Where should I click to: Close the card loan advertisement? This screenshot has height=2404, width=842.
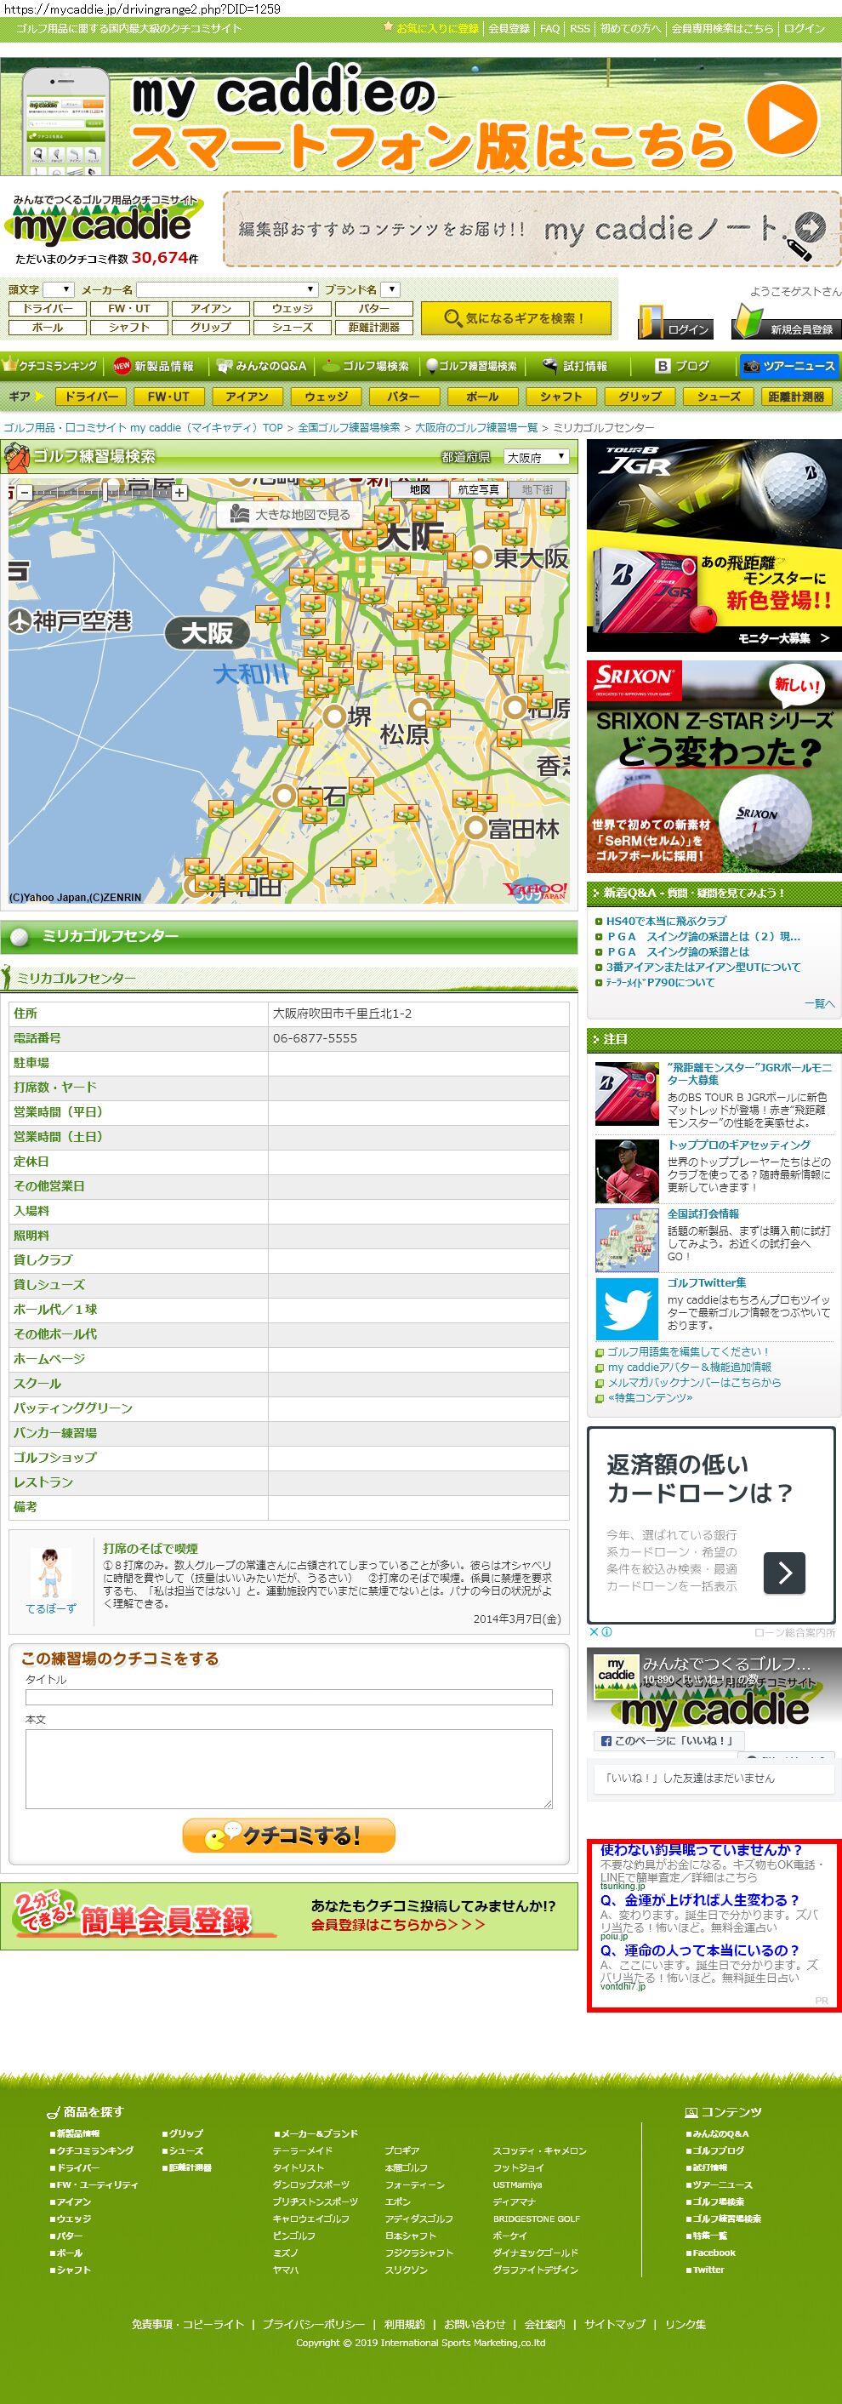point(593,1632)
